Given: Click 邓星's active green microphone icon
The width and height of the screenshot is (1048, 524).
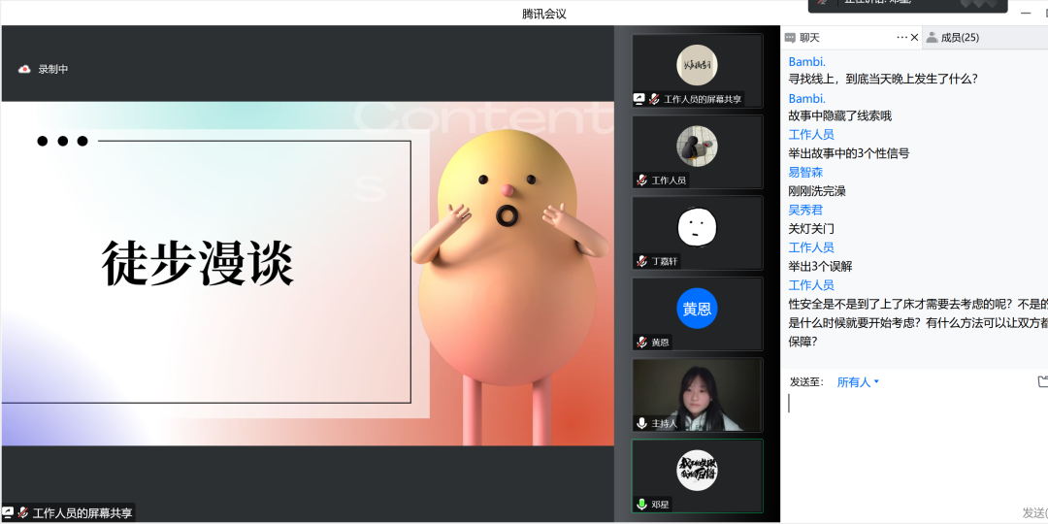Looking at the screenshot, I should [641, 505].
